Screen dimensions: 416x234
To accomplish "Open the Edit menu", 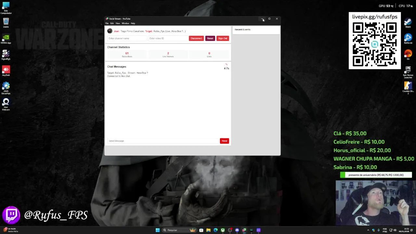I will (x=112, y=23).
